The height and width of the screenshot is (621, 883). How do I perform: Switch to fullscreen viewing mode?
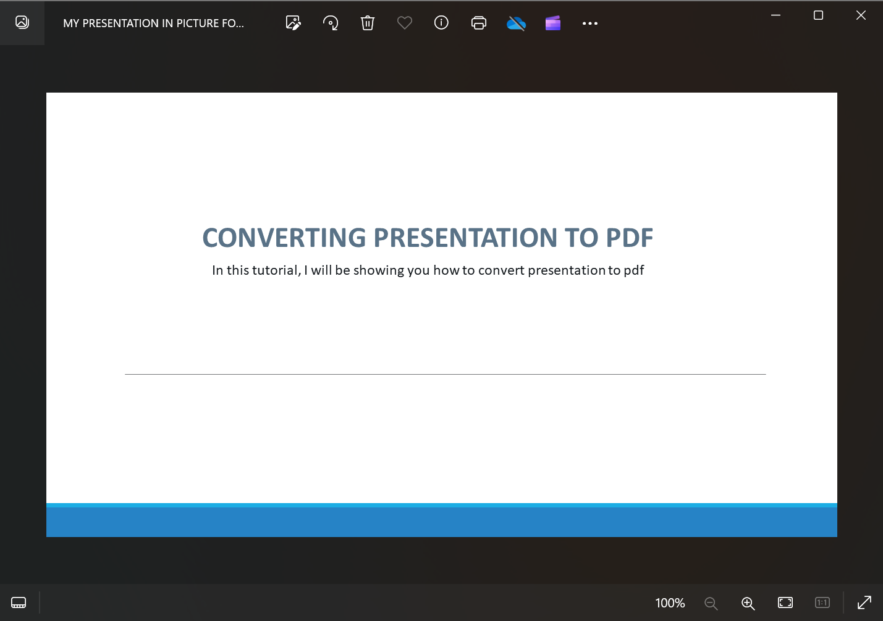click(864, 602)
